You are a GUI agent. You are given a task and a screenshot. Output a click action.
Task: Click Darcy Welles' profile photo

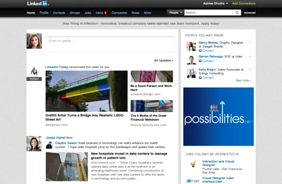pyautogui.click(x=191, y=46)
